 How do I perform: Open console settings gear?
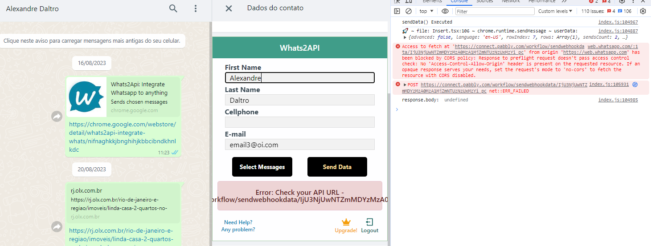tap(643, 11)
